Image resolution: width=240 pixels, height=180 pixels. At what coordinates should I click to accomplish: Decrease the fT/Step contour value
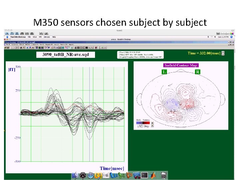152,126
